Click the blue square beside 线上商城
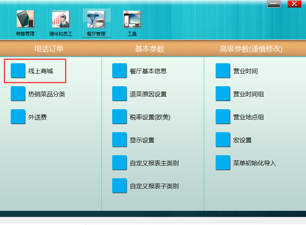The width and height of the screenshot is (306, 225). tap(18, 71)
